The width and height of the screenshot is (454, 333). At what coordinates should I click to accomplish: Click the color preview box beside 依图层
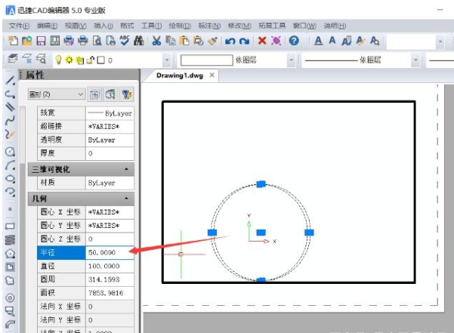coord(206,60)
